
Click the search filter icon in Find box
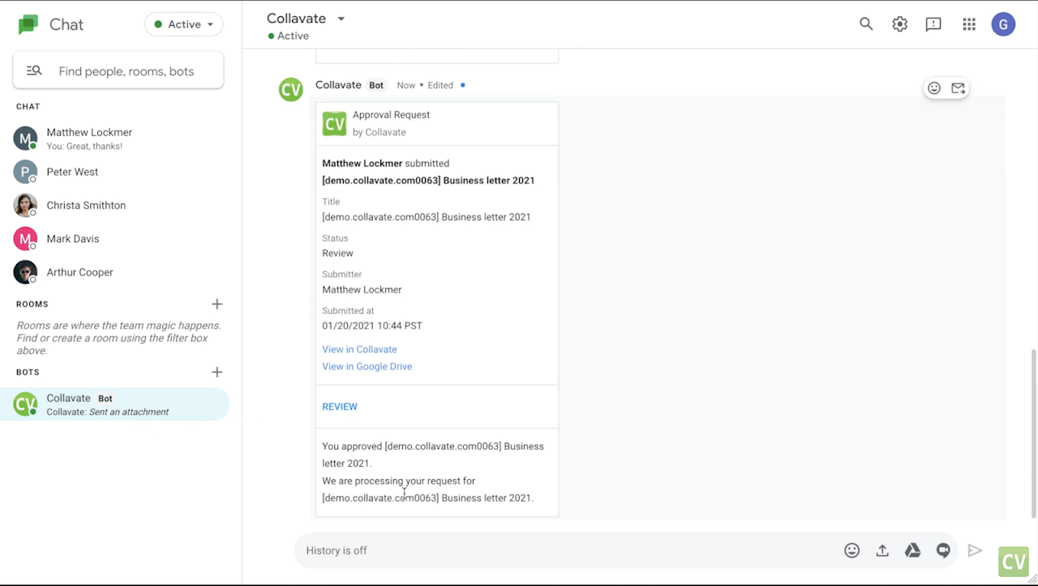(34, 71)
